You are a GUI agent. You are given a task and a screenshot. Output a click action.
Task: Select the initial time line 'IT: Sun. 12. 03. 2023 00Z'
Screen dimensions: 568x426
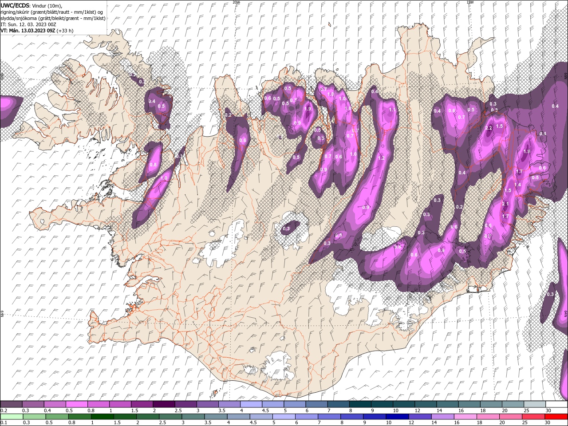(x=28, y=24)
